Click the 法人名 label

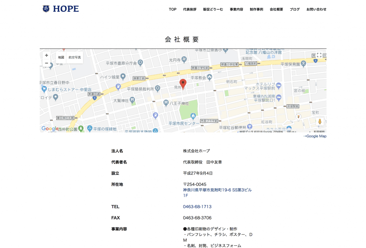tap(117, 151)
